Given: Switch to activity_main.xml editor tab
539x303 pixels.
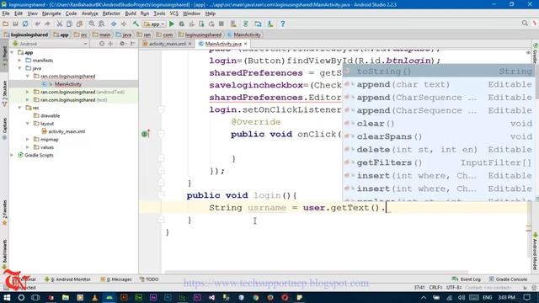Looking at the screenshot, I should coord(168,44).
